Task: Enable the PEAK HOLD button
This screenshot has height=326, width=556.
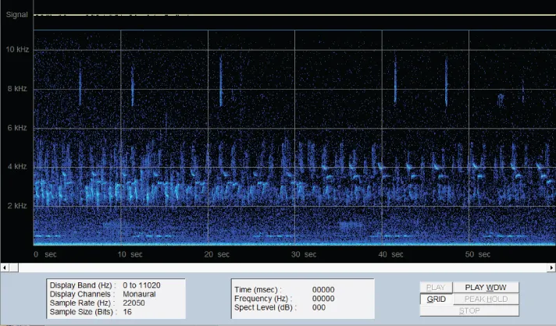Action: (486, 299)
